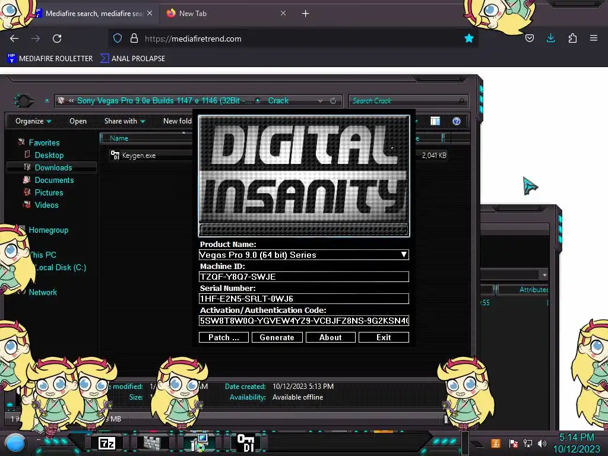Image resolution: width=608 pixels, height=456 pixels.
Task: Close the New Tab tab
Action: pyautogui.click(x=283, y=13)
